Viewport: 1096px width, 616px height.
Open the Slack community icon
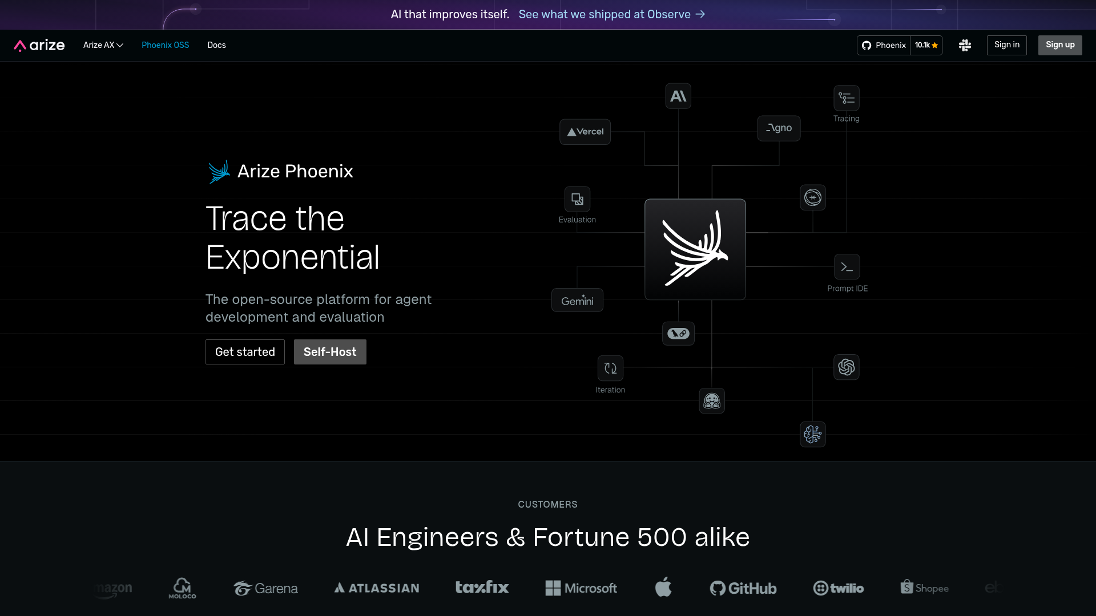pyautogui.click(x=965, y=45)
